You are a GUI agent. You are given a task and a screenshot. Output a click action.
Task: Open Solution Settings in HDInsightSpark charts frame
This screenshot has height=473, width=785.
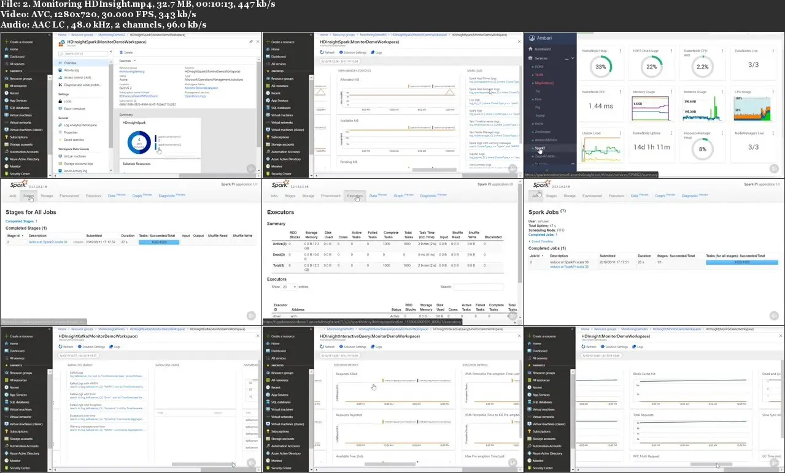click(x=352, y=53)
